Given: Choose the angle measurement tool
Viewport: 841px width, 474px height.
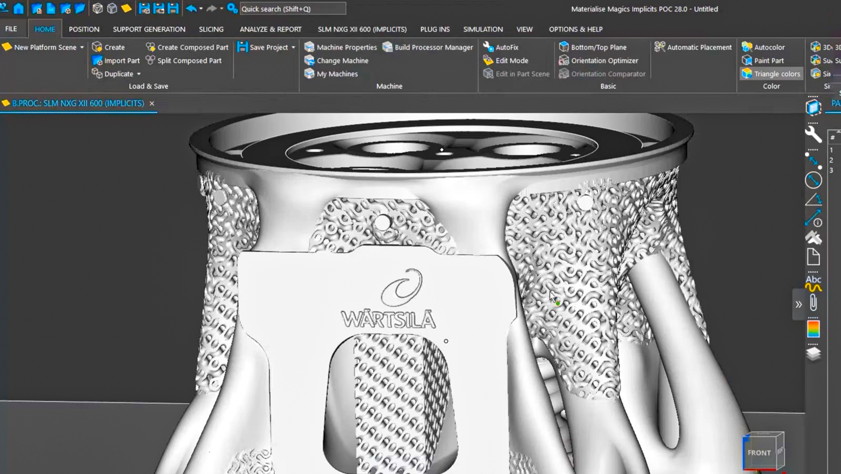Looking at the screenshot, I should click(813, 200).
